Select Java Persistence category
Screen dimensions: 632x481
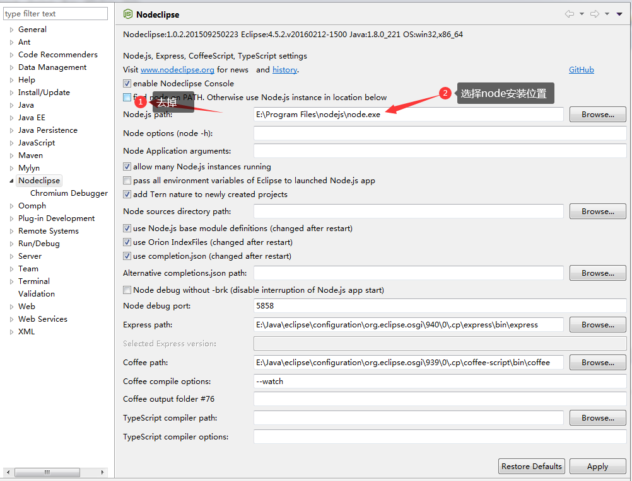pyautogui.click(x=47, y=130)
